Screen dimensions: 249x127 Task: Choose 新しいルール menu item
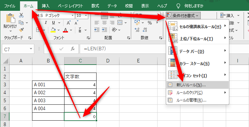coord(198,85)
